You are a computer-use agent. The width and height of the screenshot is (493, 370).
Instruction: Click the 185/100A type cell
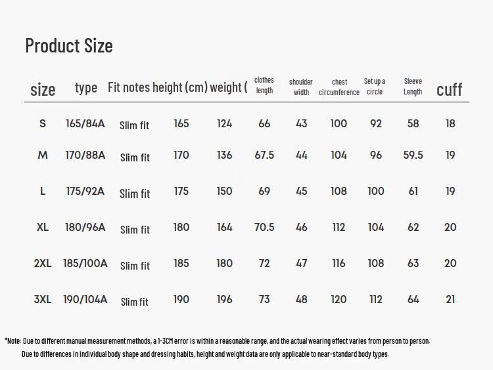coord(85,263)
